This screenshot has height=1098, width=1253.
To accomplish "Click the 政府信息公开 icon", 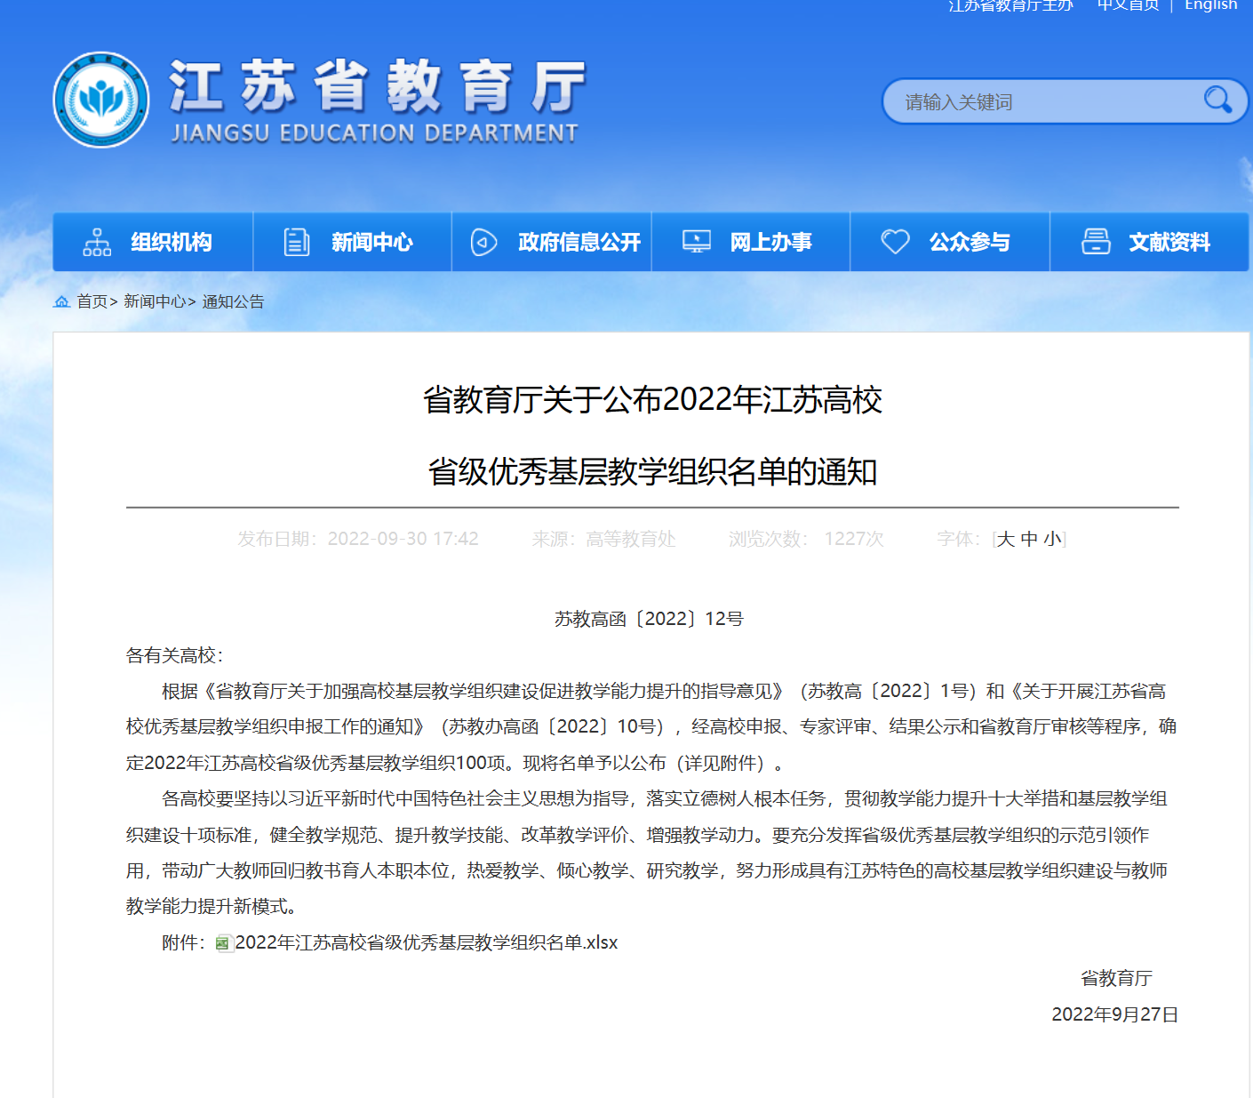I will [483, 242].
